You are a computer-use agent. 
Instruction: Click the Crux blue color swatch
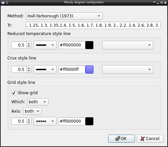[89, 69]
